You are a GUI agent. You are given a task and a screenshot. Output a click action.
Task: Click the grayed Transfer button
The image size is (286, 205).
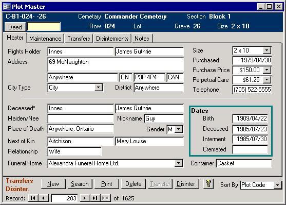(x=160, y=184)
